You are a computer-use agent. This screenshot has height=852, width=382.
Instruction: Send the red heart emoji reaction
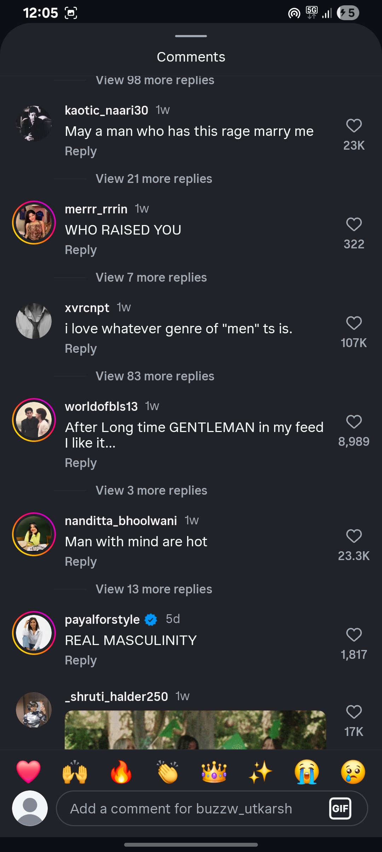pyautogui.click(x=29, y=772)
